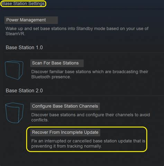Click Scan For Base Stations button

[57, 63]
